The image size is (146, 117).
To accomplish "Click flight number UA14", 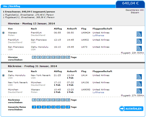I will pos(84,75).
